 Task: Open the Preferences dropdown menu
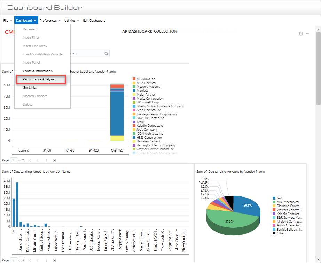[50, 21]
